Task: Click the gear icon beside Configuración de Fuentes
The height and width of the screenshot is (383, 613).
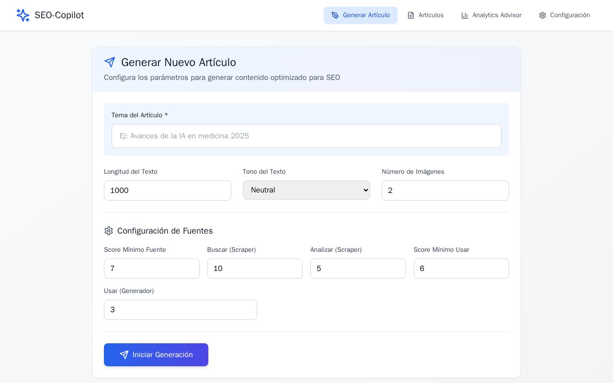Action: 109,231
